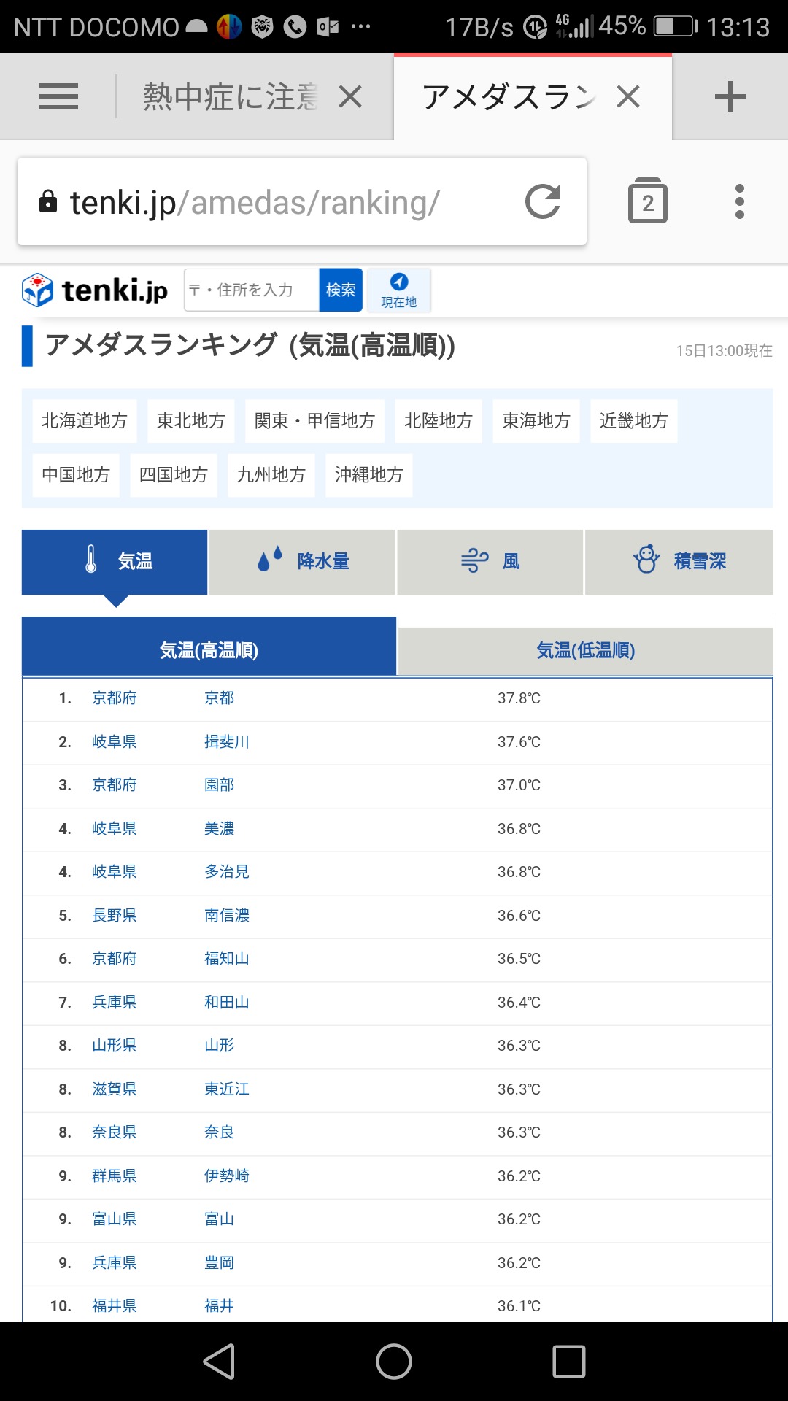The image size is (788, 1401).
Task: Switch to the 風 wind tab
Action: tap(490, 562)
